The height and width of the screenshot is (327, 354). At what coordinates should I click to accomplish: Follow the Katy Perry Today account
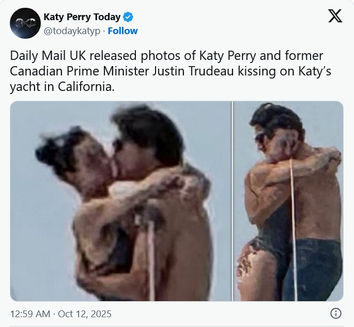pos(122,31)
